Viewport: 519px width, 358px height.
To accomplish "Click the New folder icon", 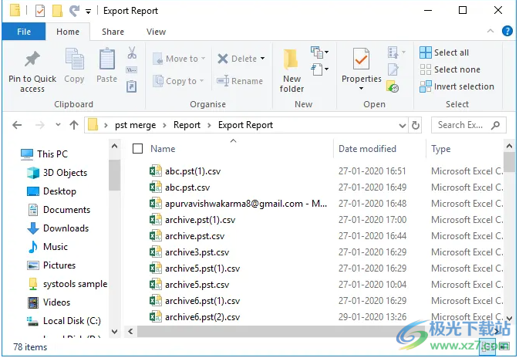I will pos(292,60).
